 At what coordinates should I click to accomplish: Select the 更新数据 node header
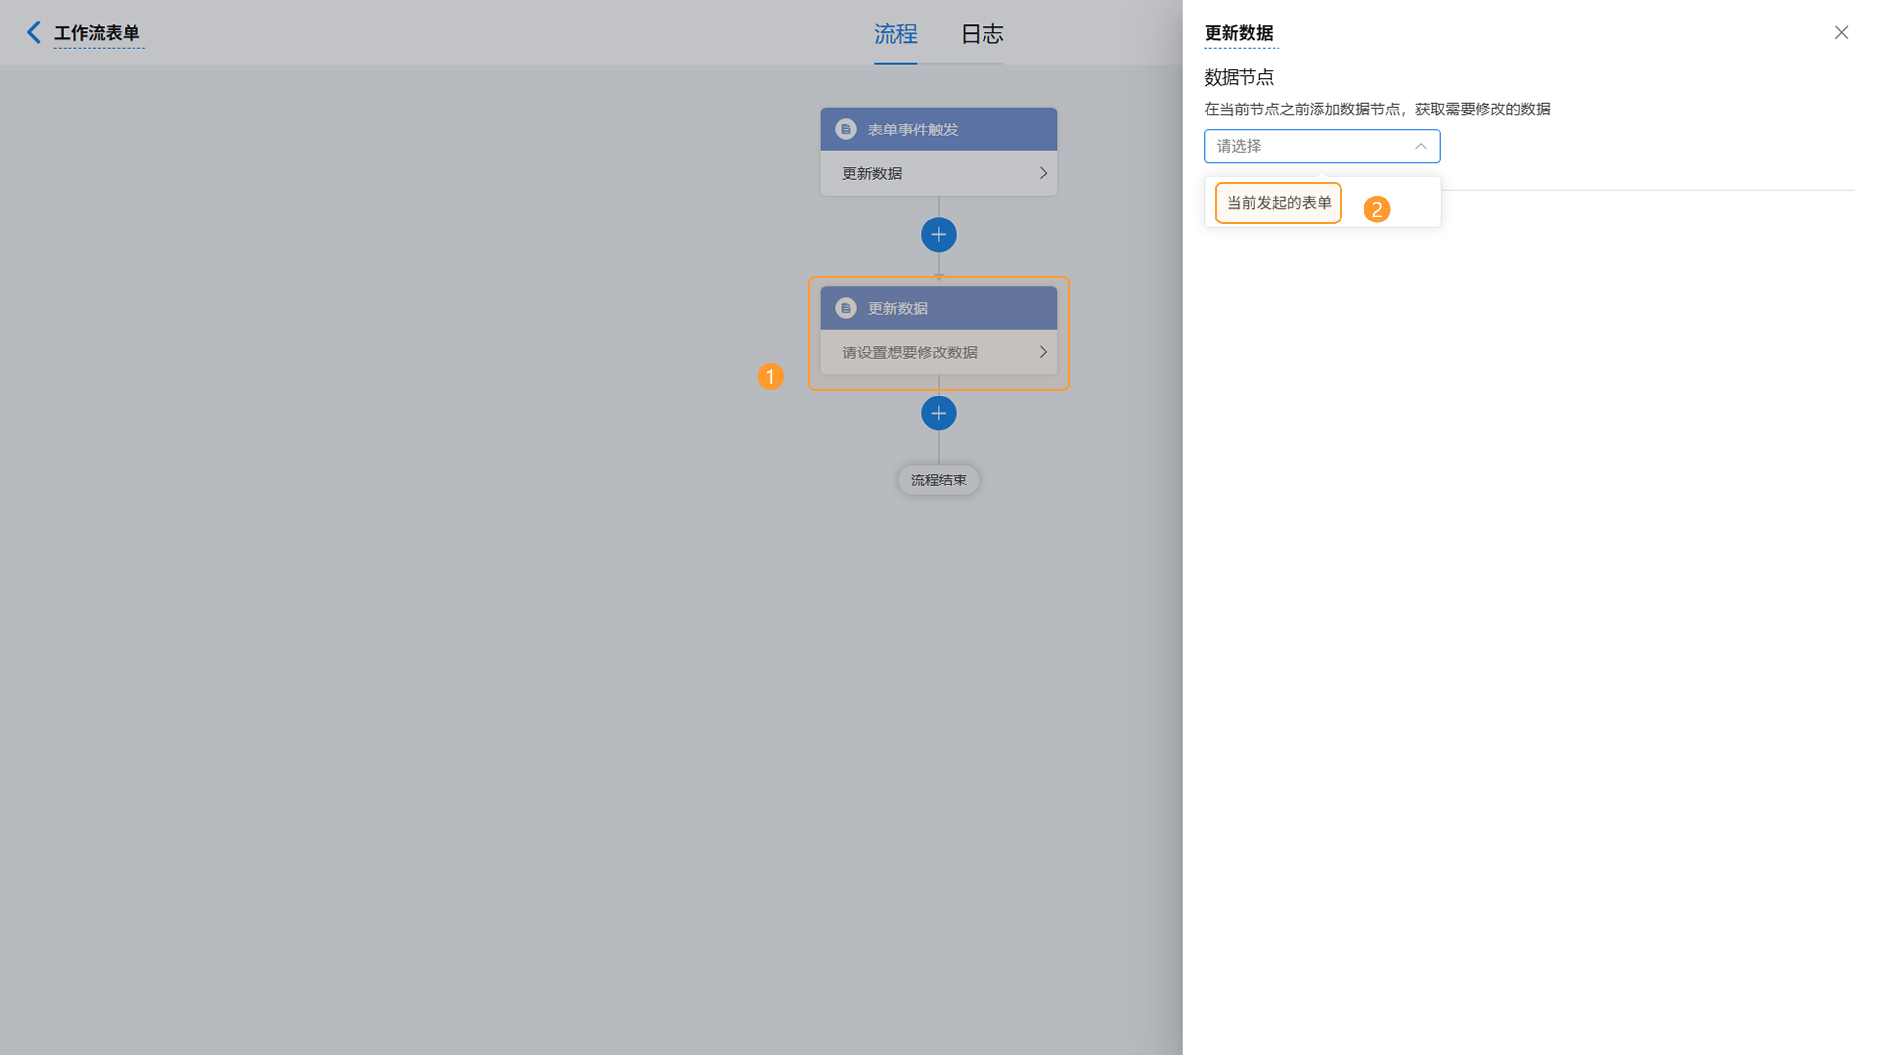coord(939,308)
